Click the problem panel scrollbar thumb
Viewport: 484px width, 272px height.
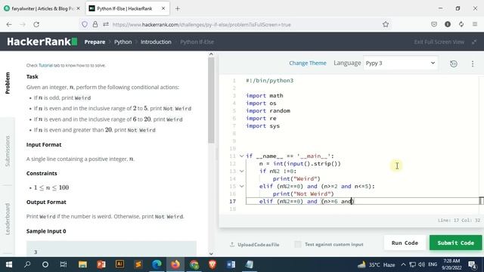[x=211, y=100]
